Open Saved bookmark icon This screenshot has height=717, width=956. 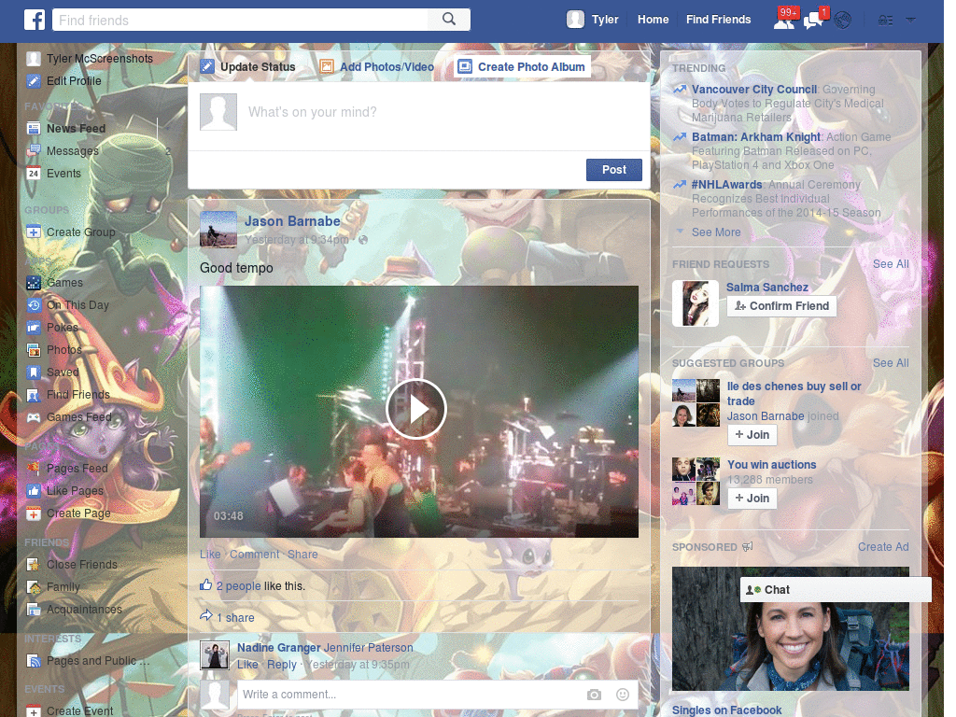34,372
